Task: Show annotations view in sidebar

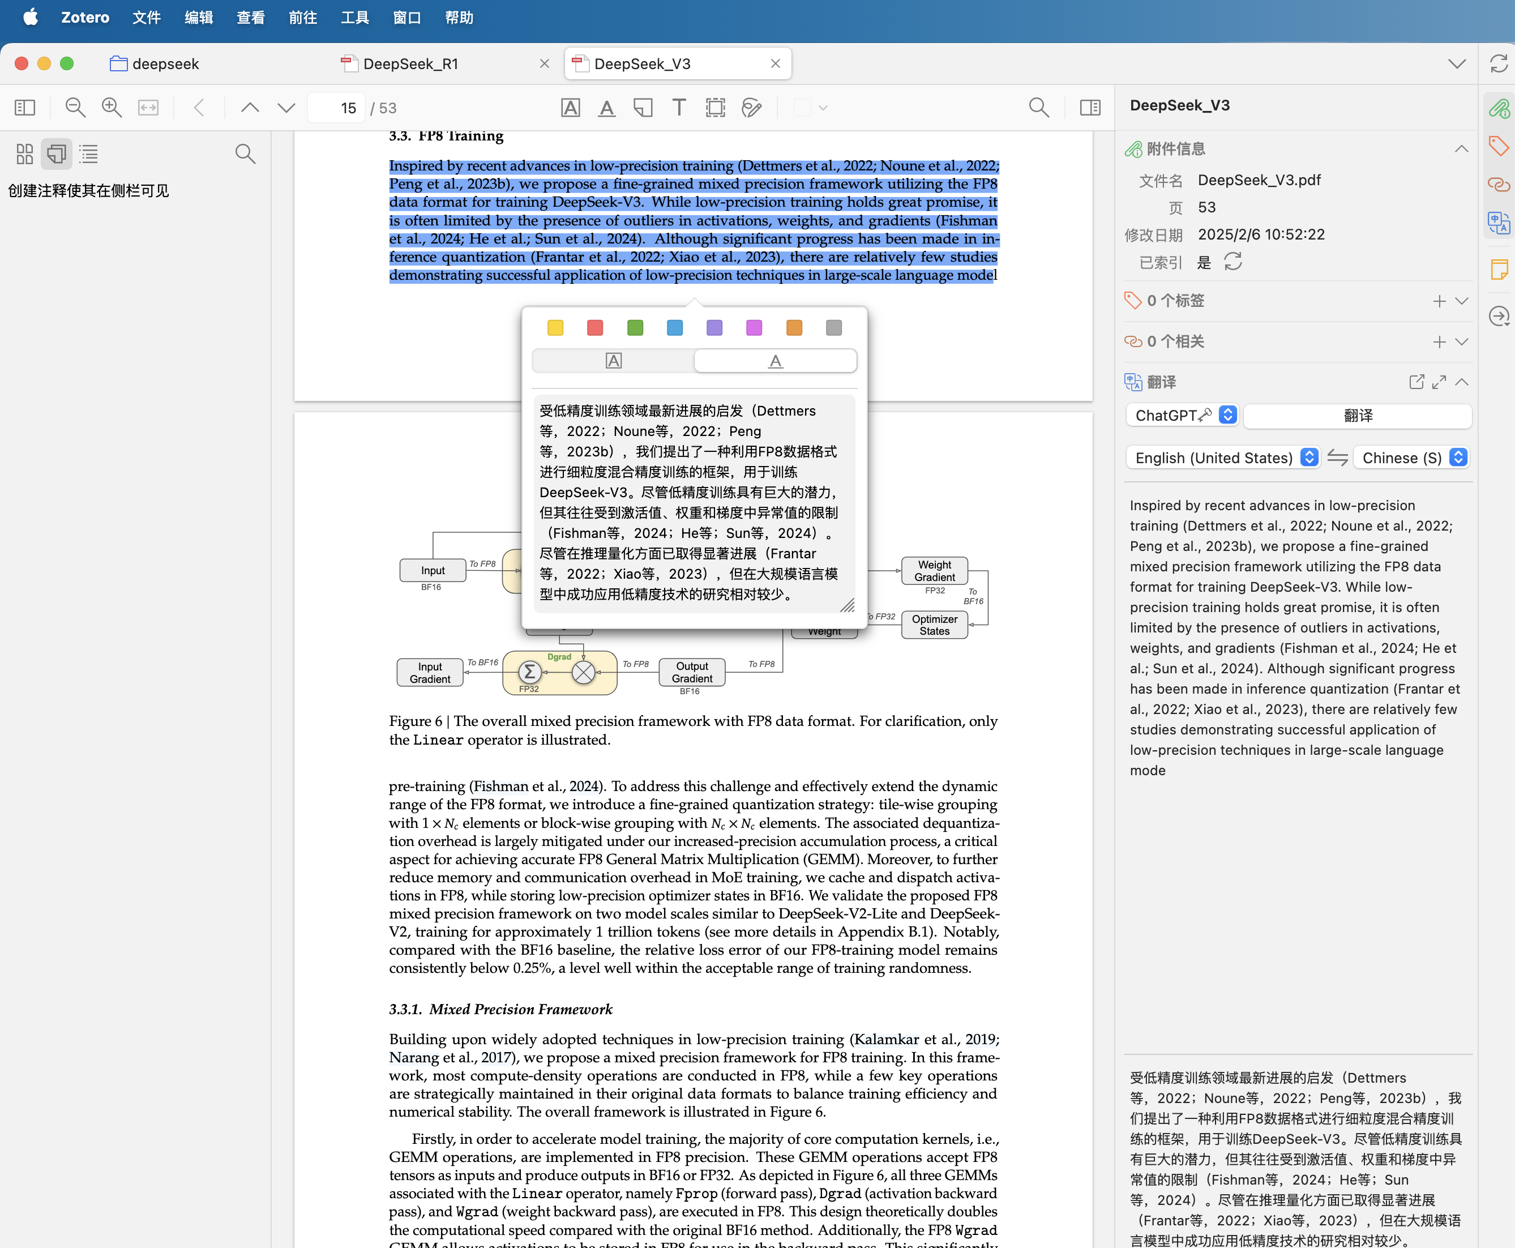Action: (56, 154)
